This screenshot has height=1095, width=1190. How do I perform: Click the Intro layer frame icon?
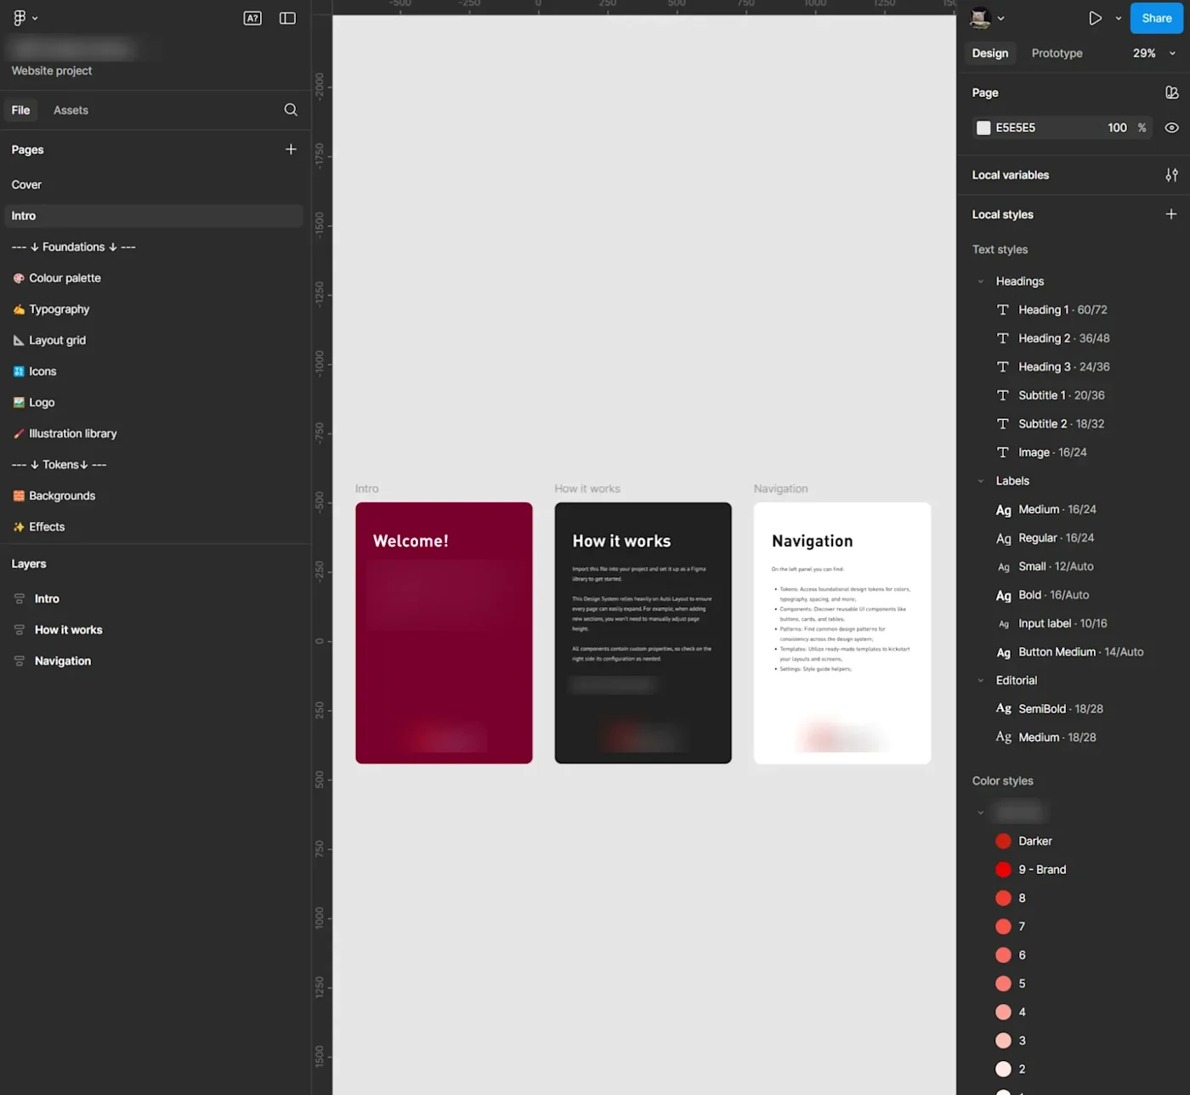click(x=19, y=599)
